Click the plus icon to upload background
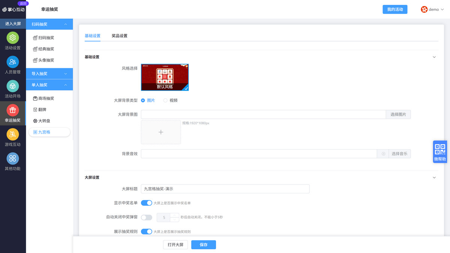The width and height of the screenshot is (450, 253). (x=161, y=132)
